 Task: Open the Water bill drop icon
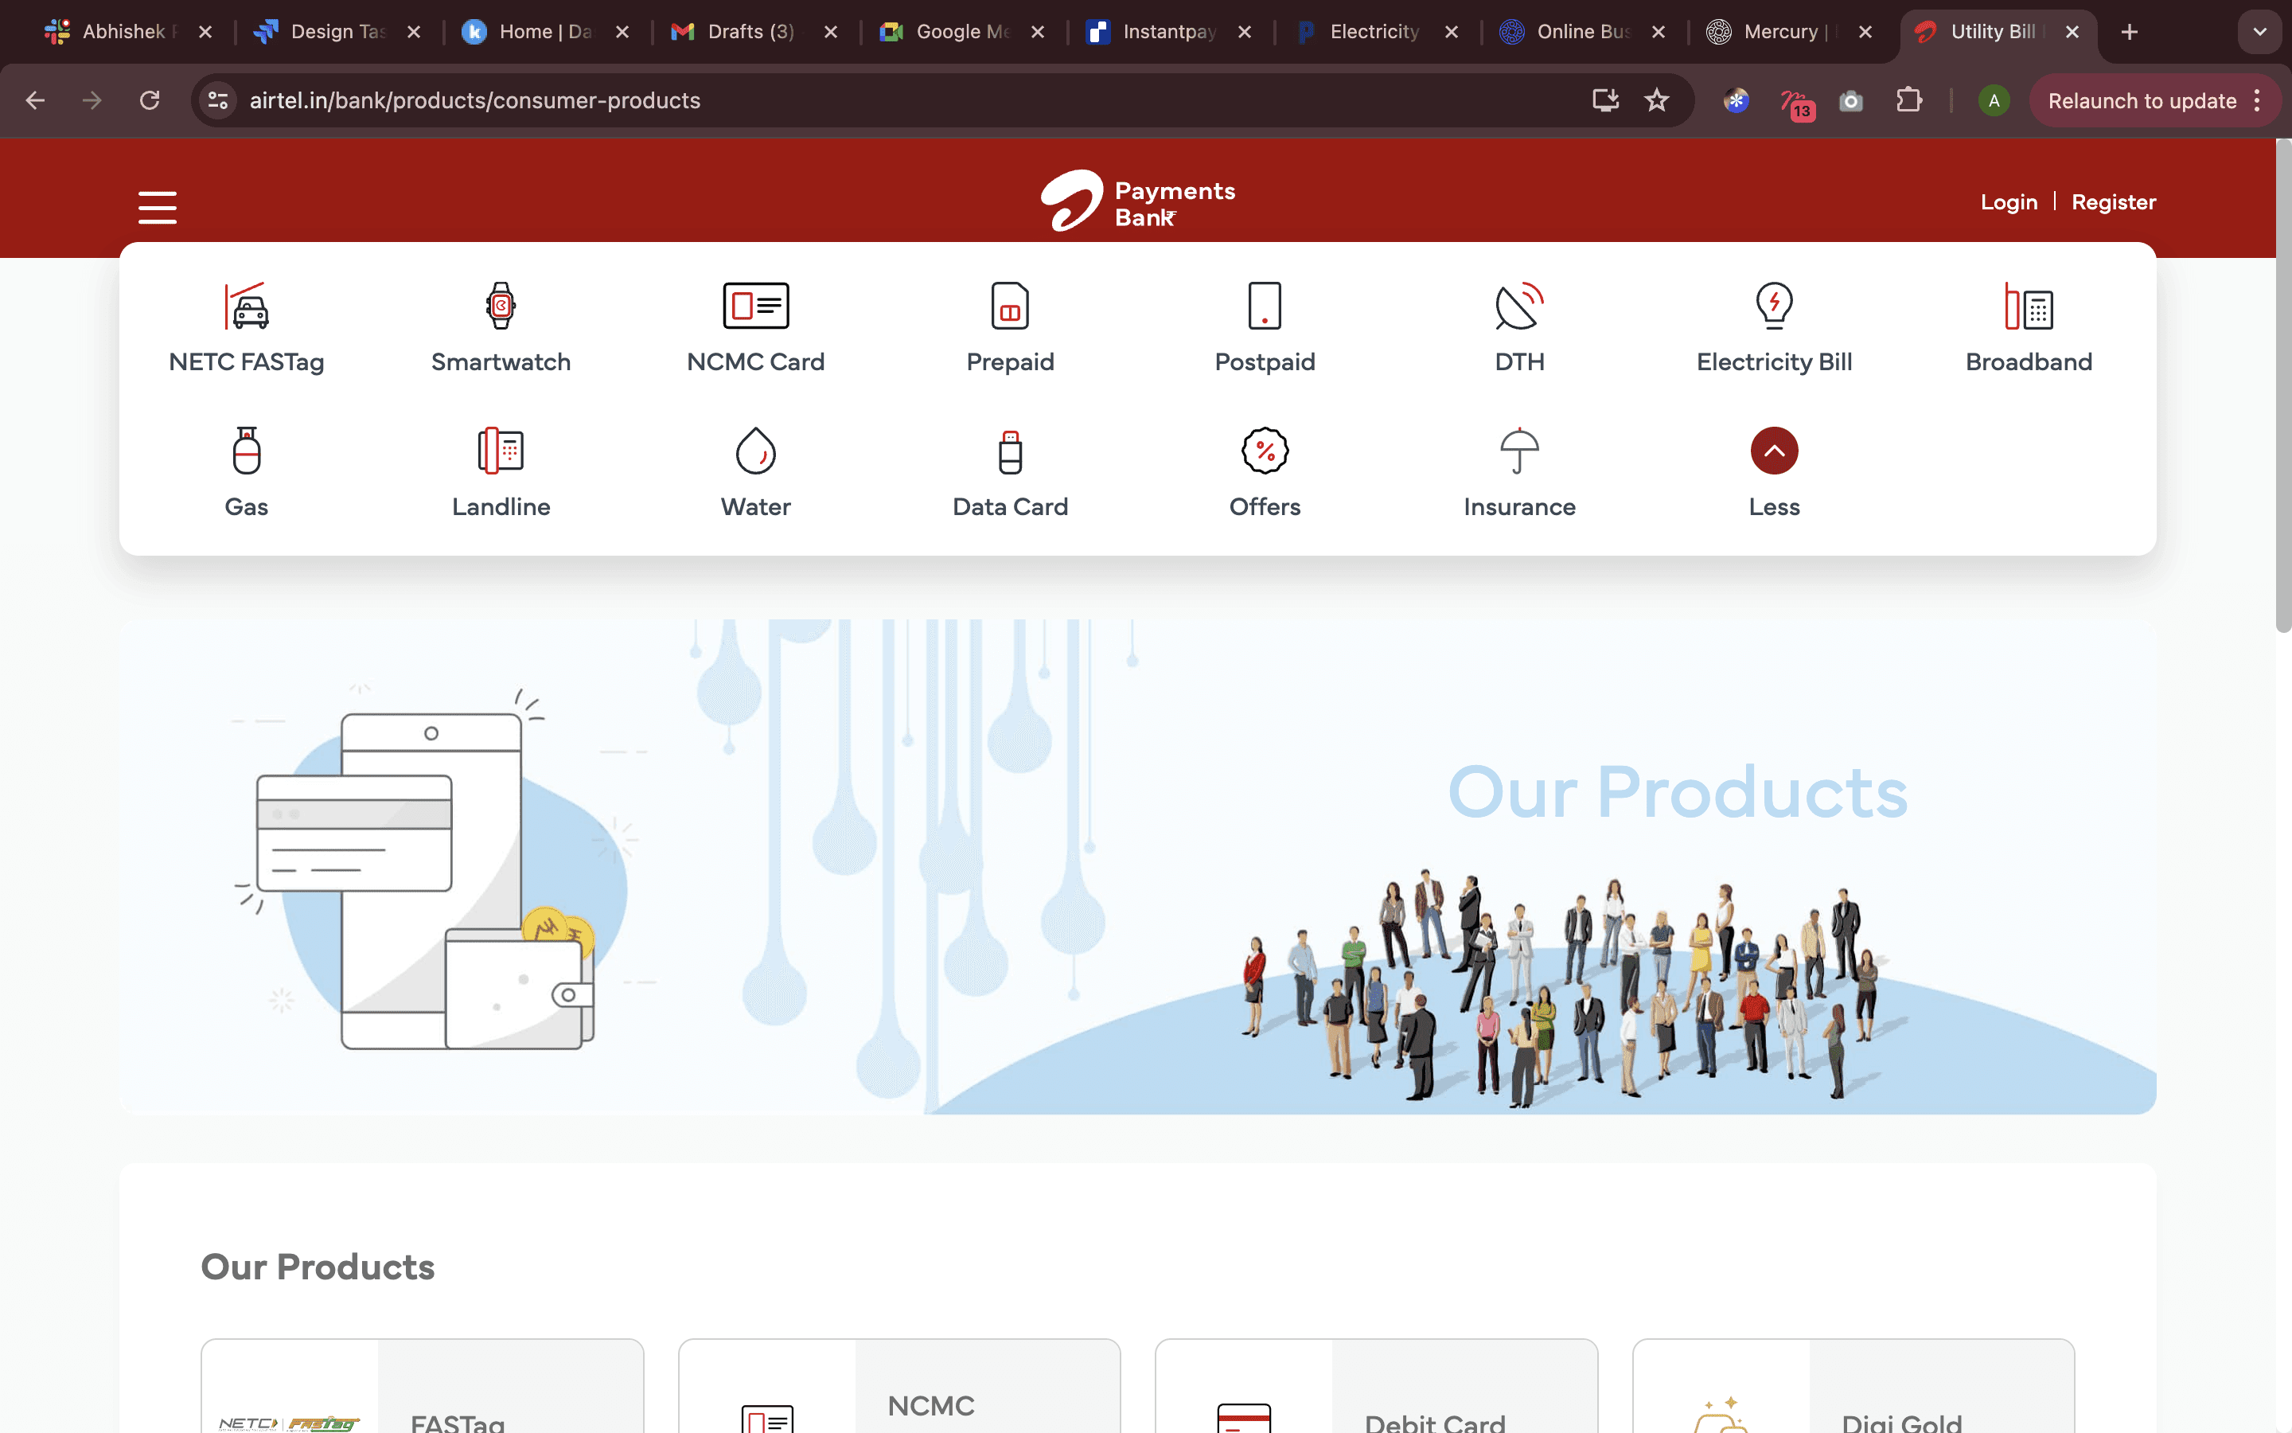(754, 451)
